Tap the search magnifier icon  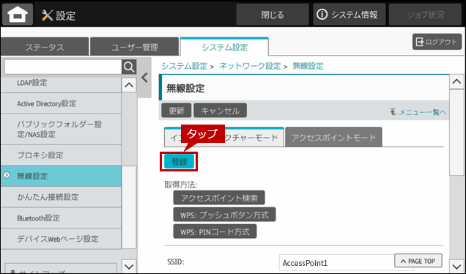click(x=129, y=67)
